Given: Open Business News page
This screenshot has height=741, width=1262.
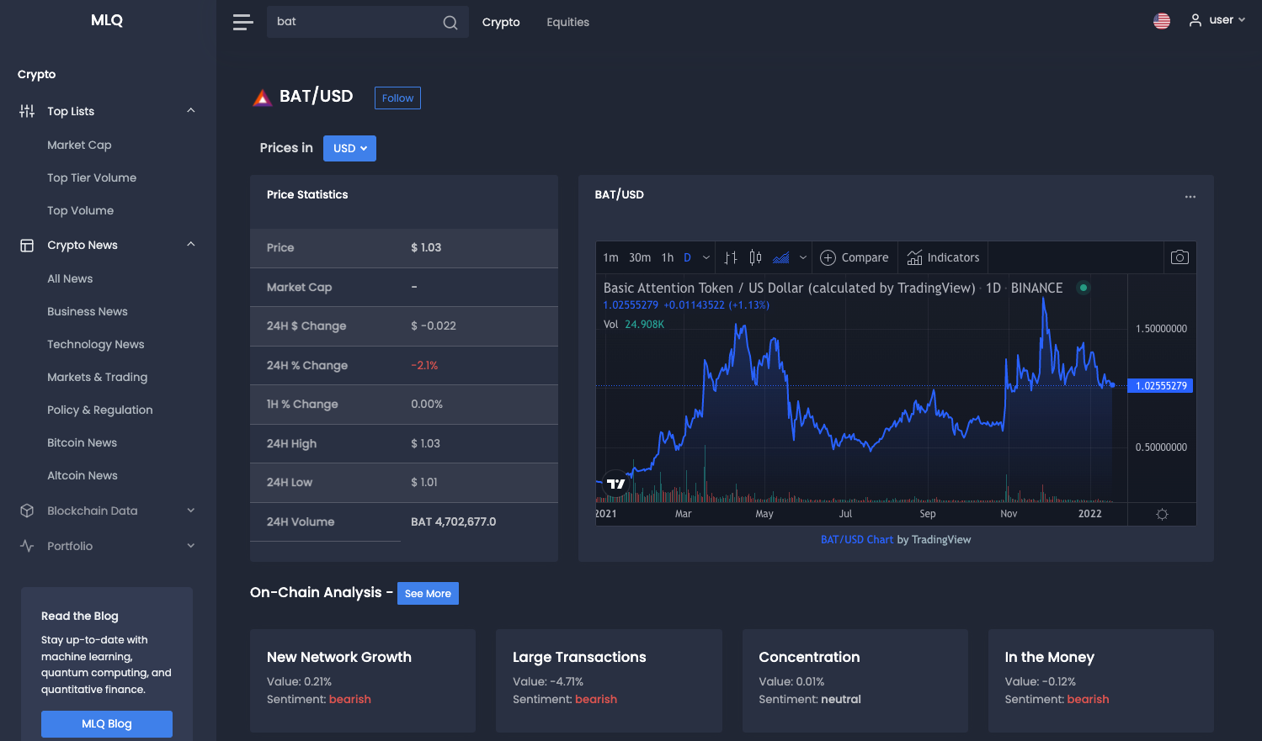Looking at the screenshot, I should [x=88, y=311].
